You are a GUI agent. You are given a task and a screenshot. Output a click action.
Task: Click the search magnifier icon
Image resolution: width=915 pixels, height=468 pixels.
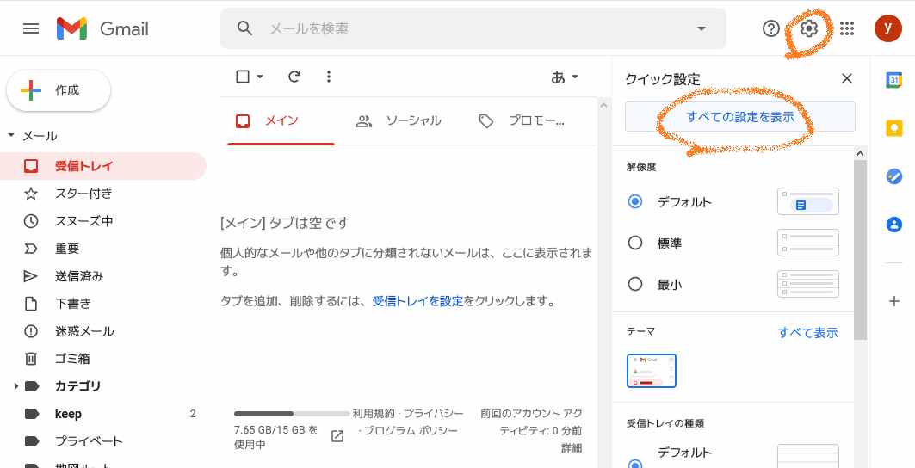pyautogui.click(x=244, y=28)
